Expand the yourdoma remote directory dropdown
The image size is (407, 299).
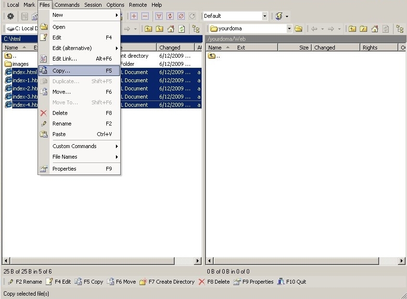click(289, 29)
